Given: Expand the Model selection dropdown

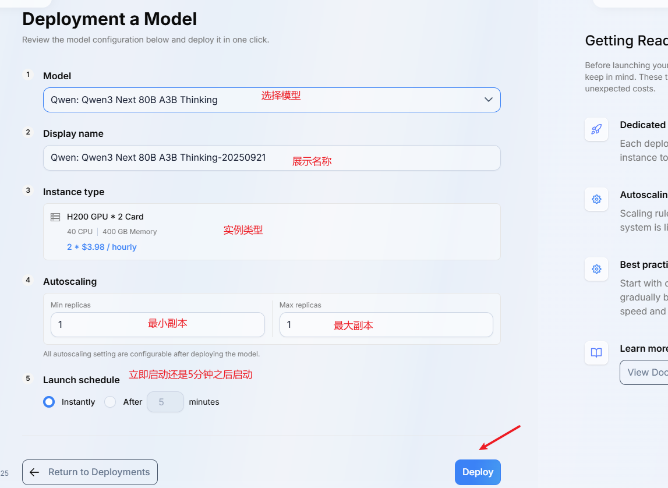Looking at the screenshot, I should (x=271, y=100).
